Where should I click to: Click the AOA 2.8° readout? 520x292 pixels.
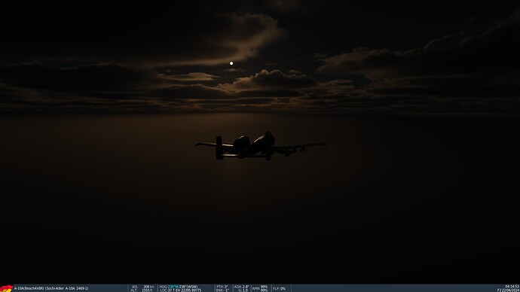[x=241, y=287]
